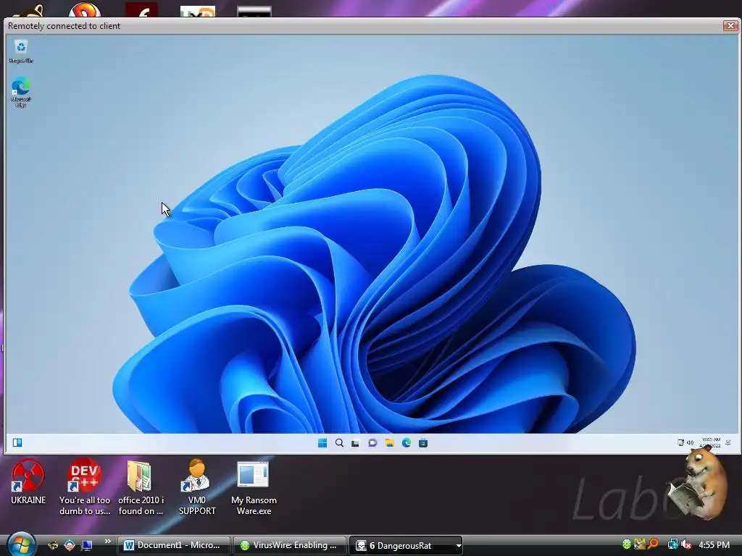Open the 4:55 PM clock
This screenshot has width=742, height=556.
tap(714, 544)
